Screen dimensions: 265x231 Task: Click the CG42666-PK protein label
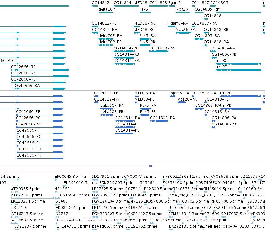point(29,155)
